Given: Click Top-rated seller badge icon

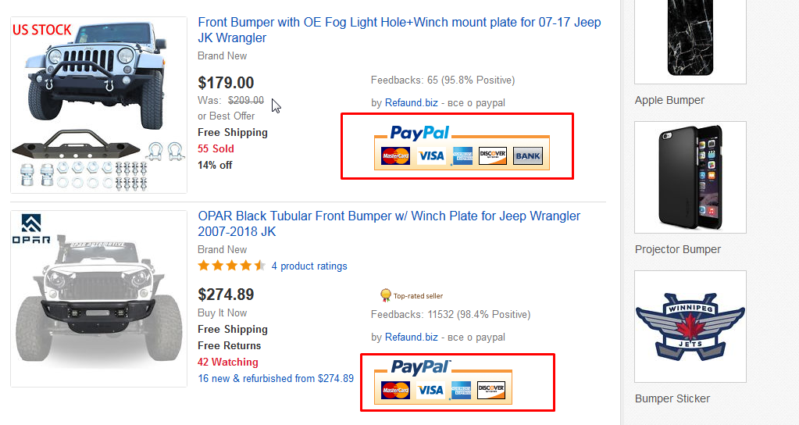Looking at the screenshot, I should coord(385,295).
